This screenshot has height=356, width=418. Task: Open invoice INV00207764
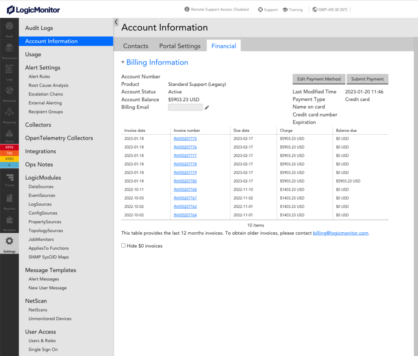coord(185,215)
